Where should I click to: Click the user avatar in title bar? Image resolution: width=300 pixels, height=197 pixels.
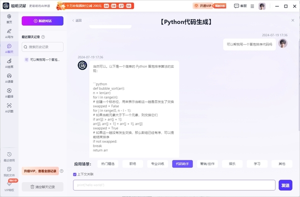[x=262, y=6]
